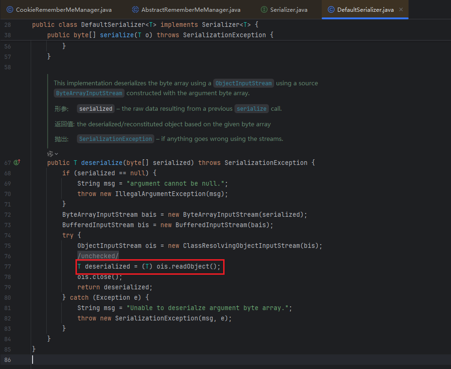Image resolution: width=451 pixels, height=369 pixels.
Task: Open the ByteArrayInputStream link in the documentation
Action: (x=89, y=93)
